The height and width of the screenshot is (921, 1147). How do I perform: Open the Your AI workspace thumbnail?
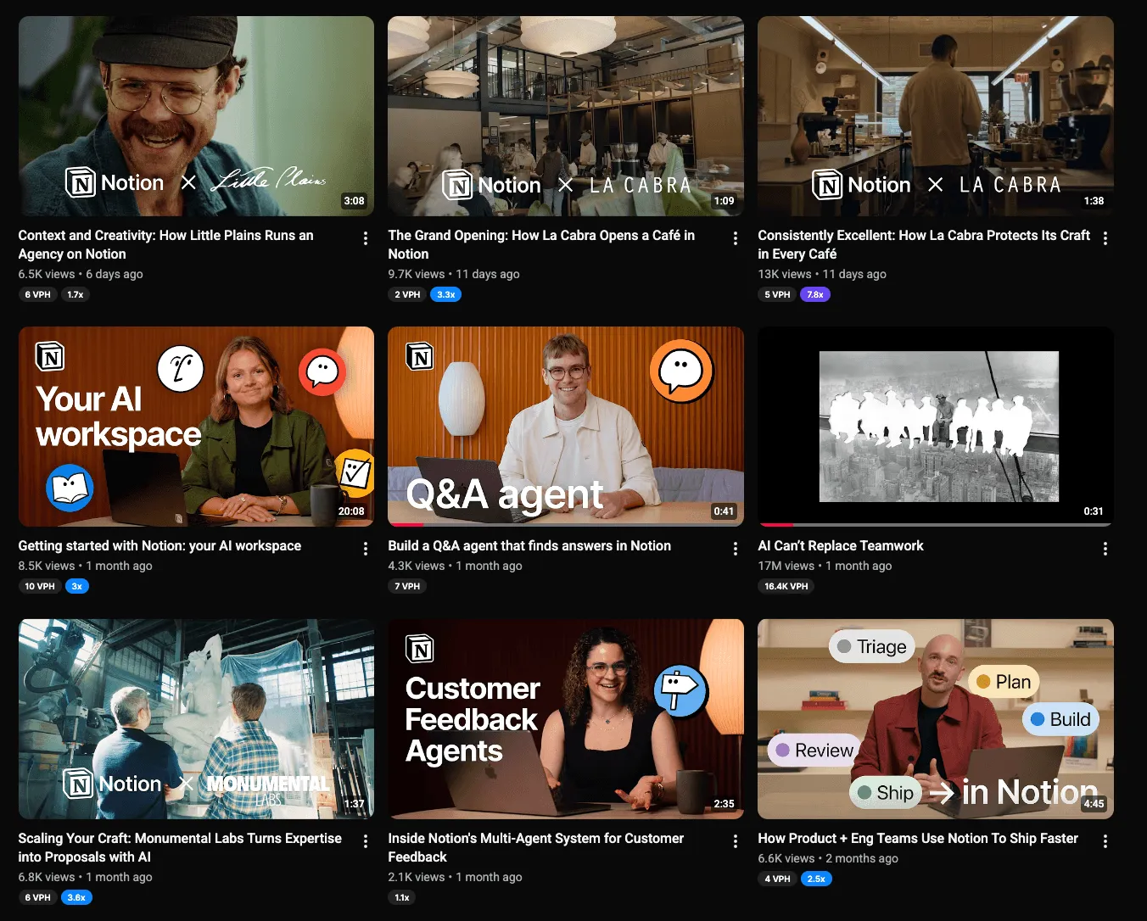196,427
